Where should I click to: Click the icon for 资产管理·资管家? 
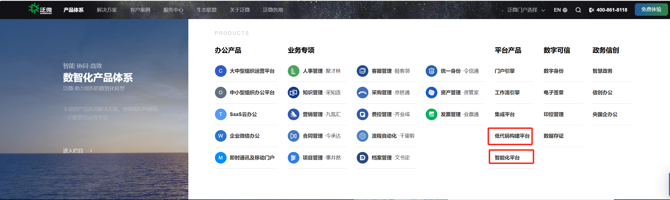pyautogui.click(x=431, y=93)
